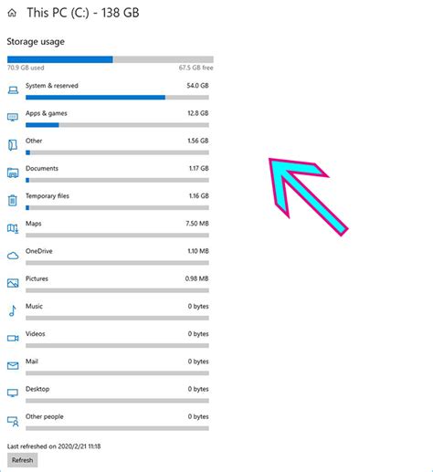Viewport: 433px width, 472px height.
Task: Open the Other category label
Action: (x=34, y=141)
